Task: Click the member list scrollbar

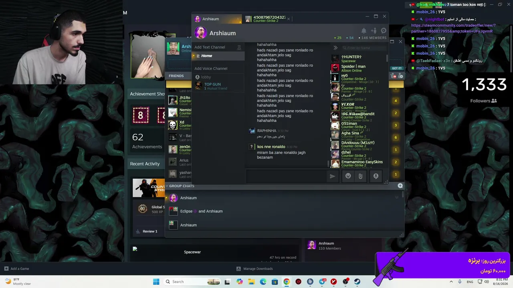Action: click(387, 58)
